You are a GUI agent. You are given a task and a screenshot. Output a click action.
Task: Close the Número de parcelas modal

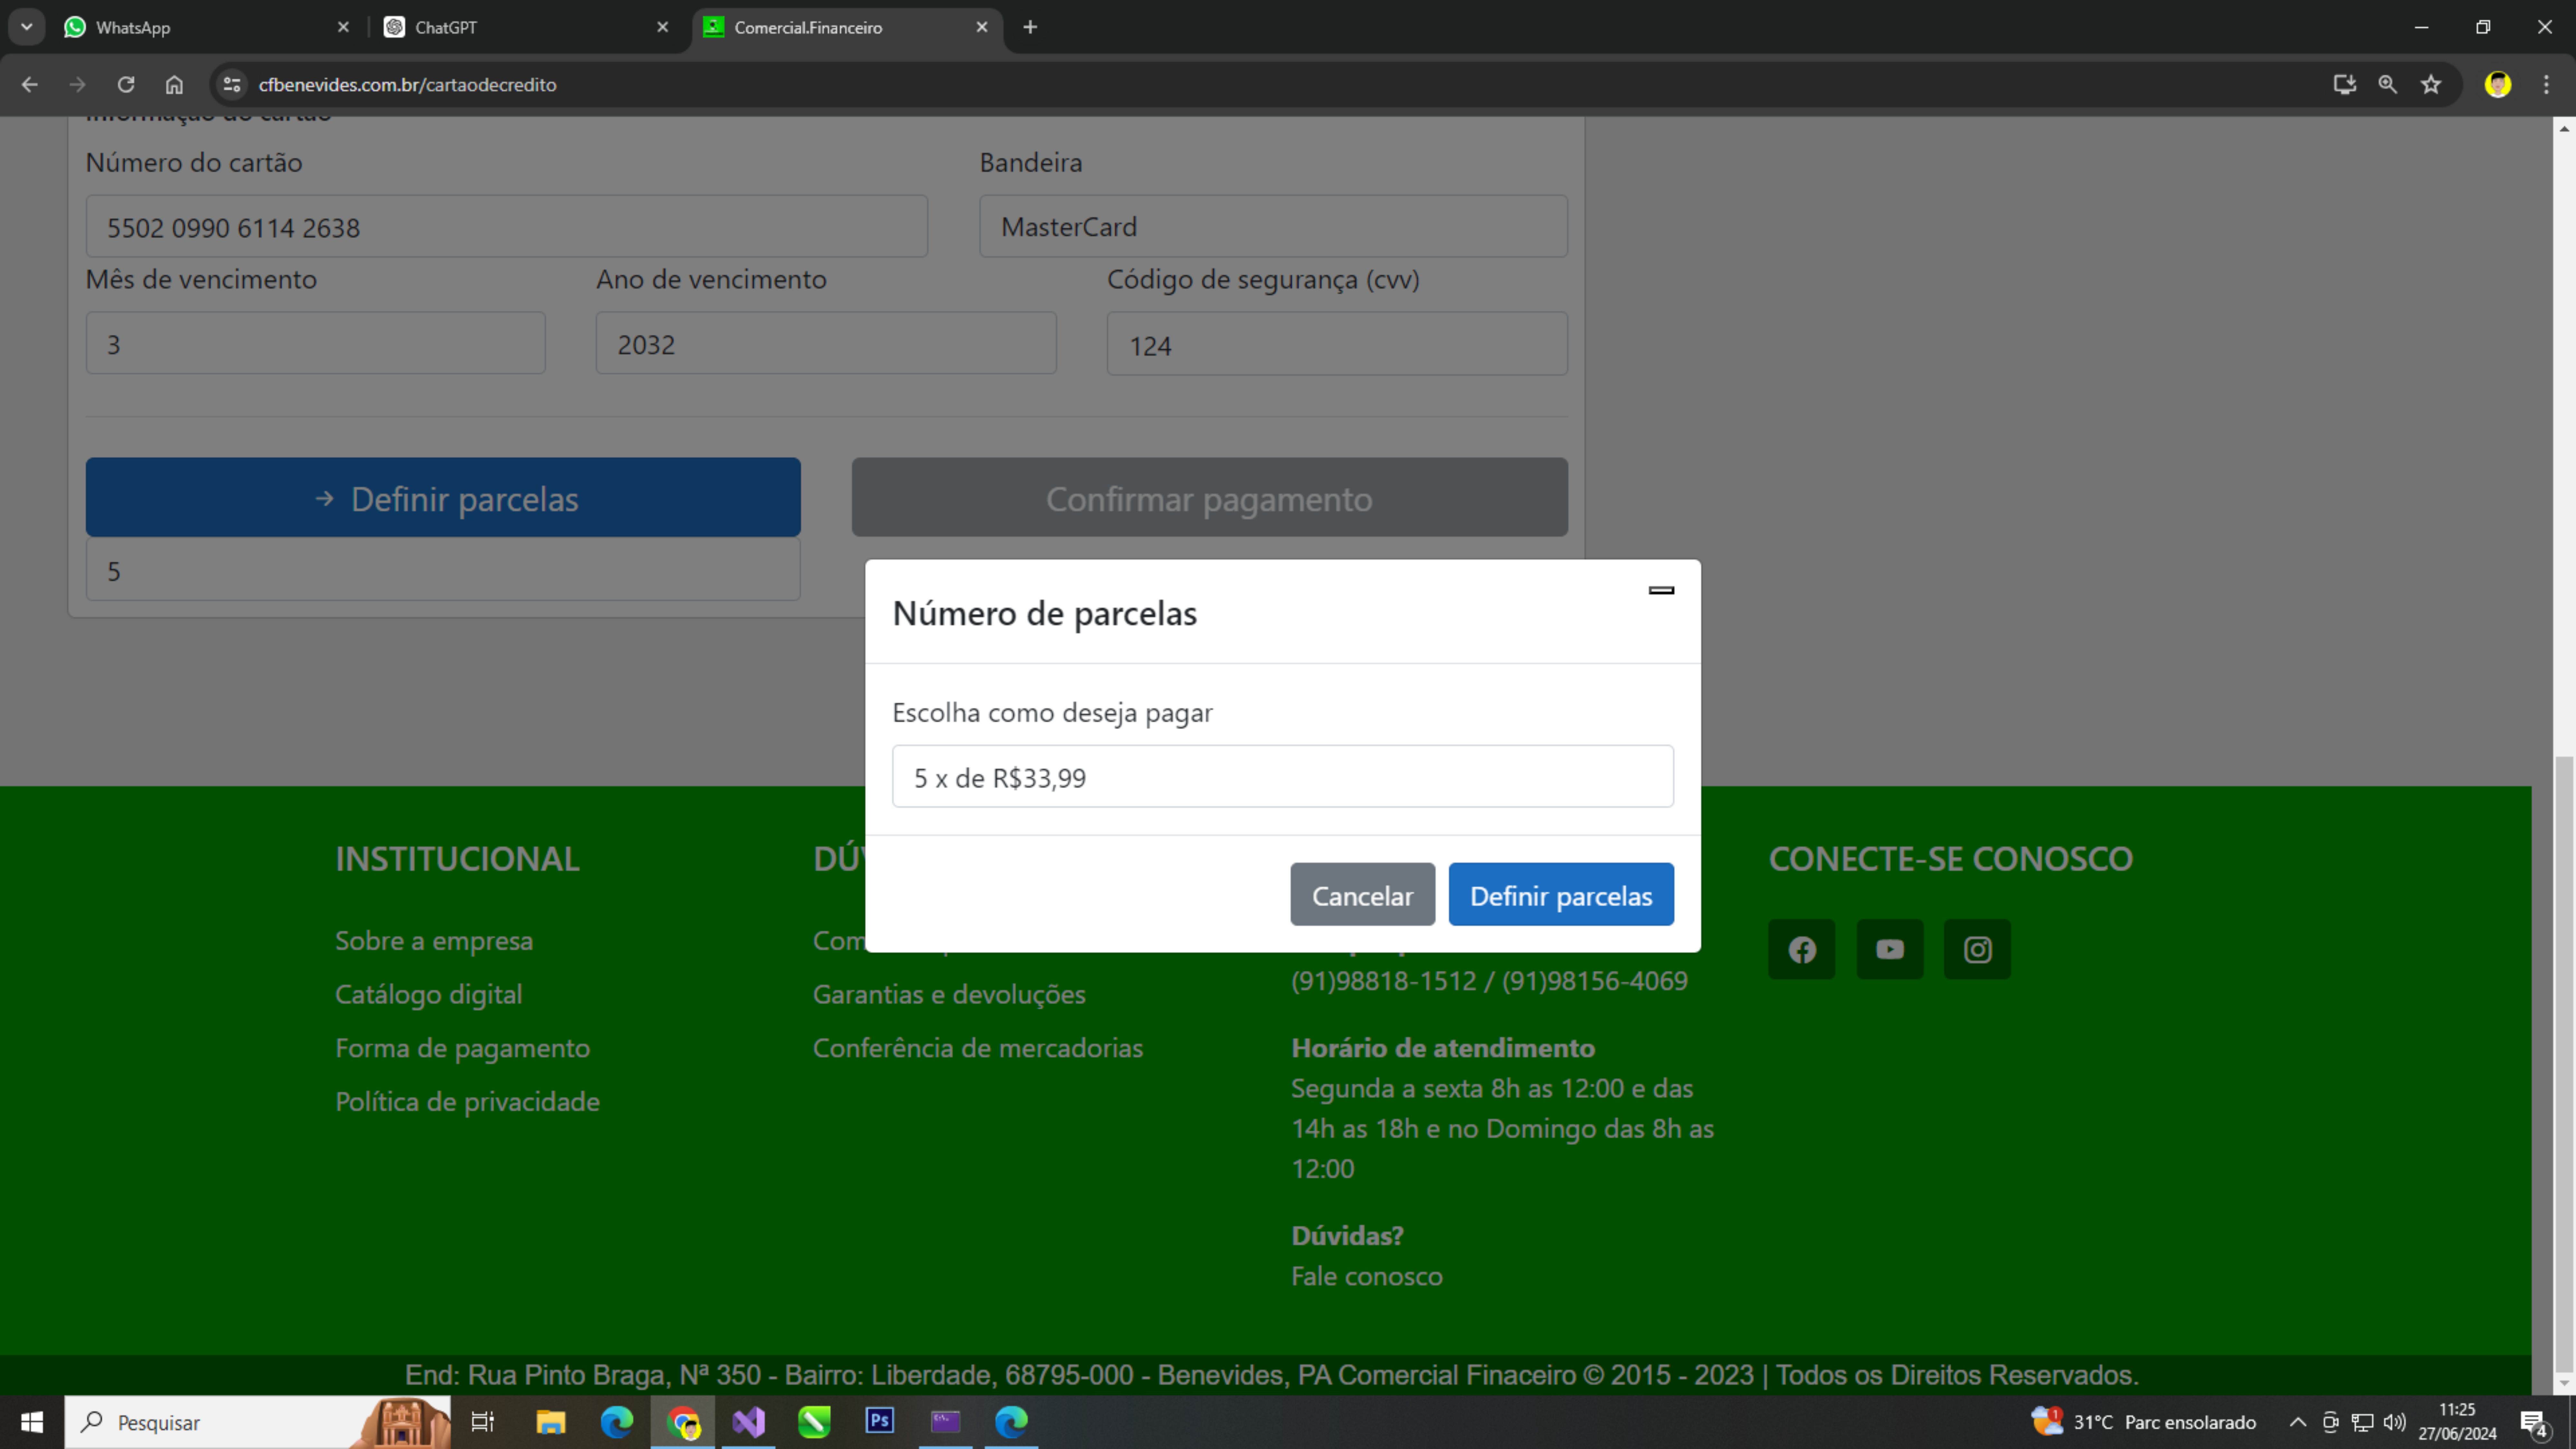pos(1661,590)
